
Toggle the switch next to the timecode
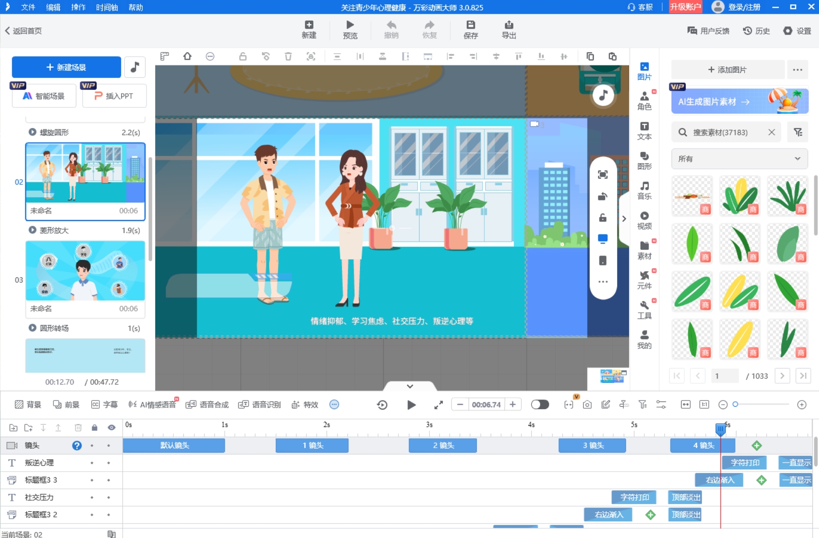tap(540, 405)
